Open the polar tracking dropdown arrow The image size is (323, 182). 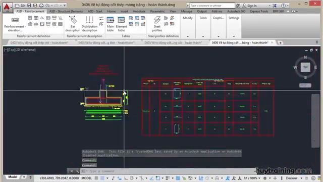[x=136, y=178]
